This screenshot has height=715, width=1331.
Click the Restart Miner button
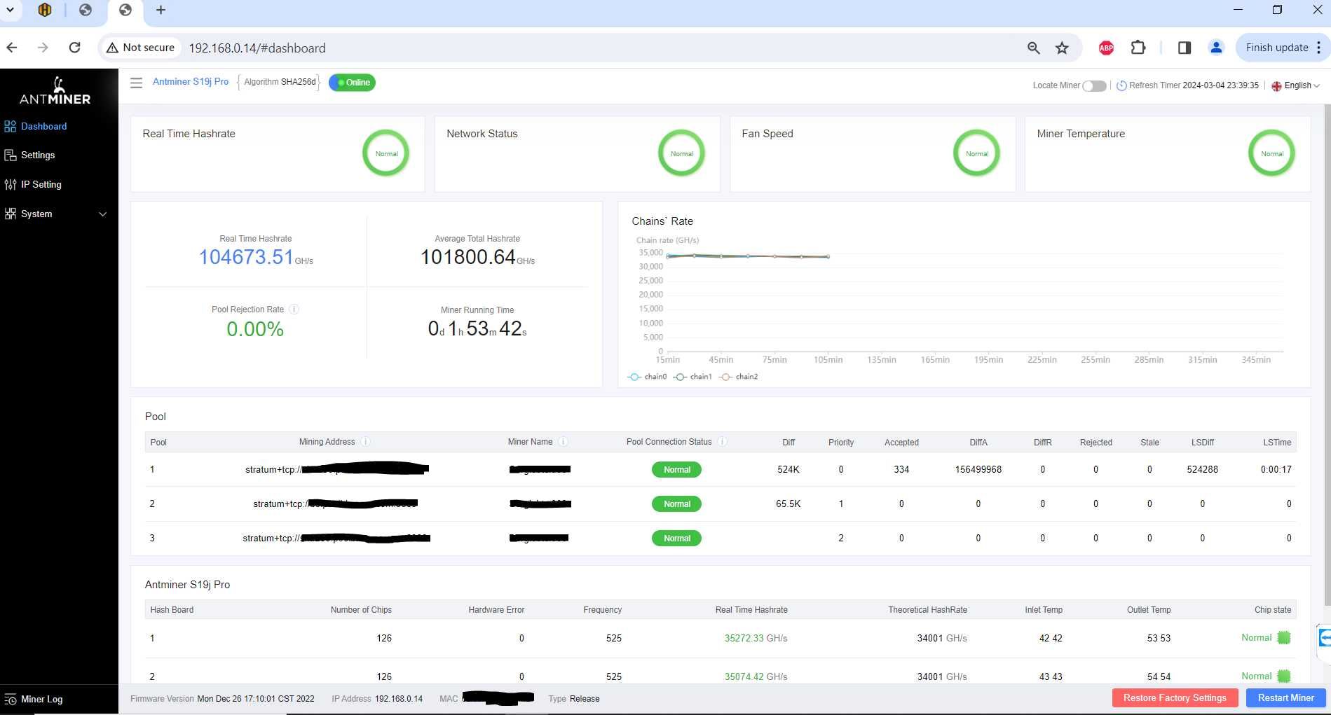[1285, 698]
